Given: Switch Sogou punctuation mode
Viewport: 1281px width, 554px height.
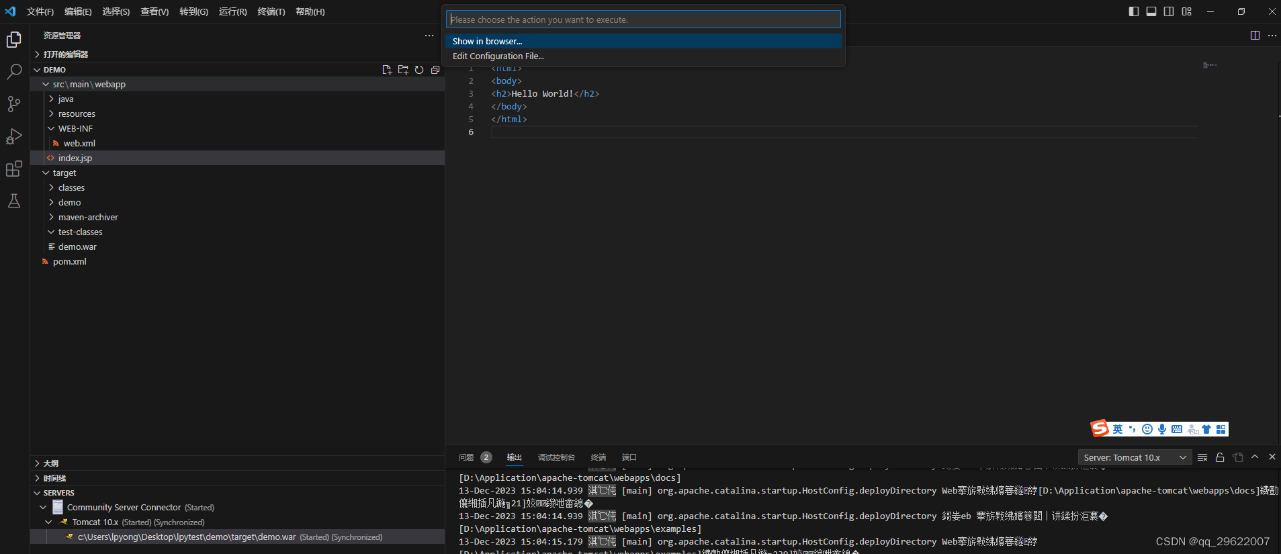Looking at the screenshot, I should coord(1133,429).
